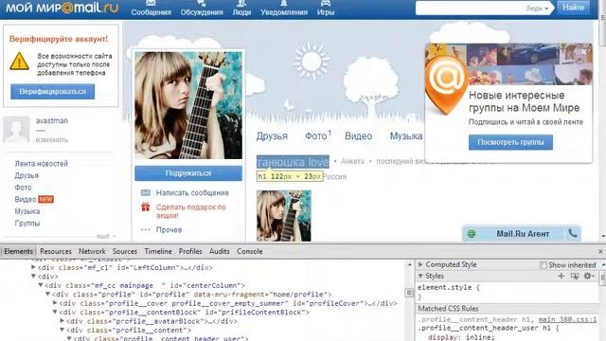Click the green @ icon in Mail.Ru Агент
The height and width of the screenshot is (341, 606).
tap(472, 234)
